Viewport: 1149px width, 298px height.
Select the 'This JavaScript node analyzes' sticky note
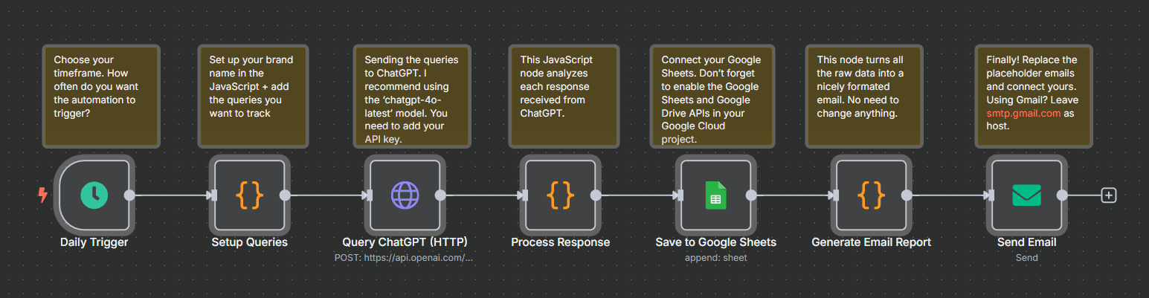(563, 97)
